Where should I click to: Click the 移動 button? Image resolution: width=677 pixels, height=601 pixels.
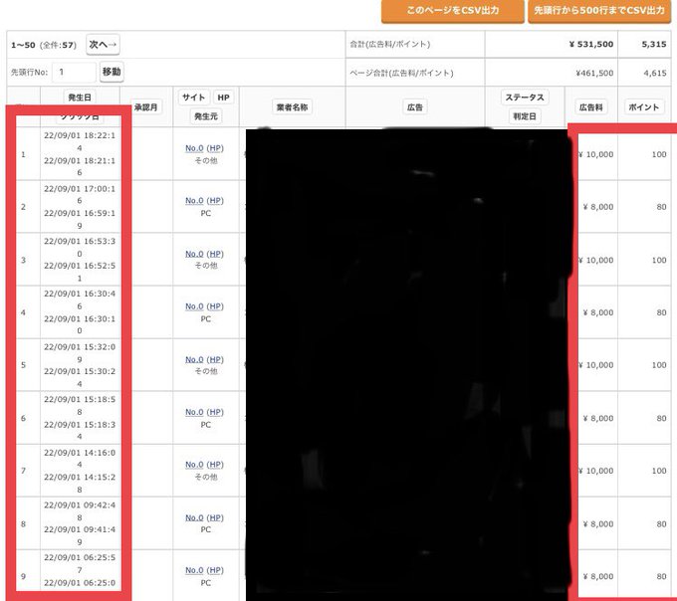[x=112, y=72]
